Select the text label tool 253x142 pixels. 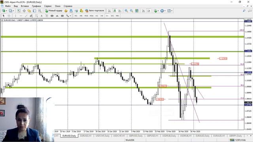click(47, 16)
